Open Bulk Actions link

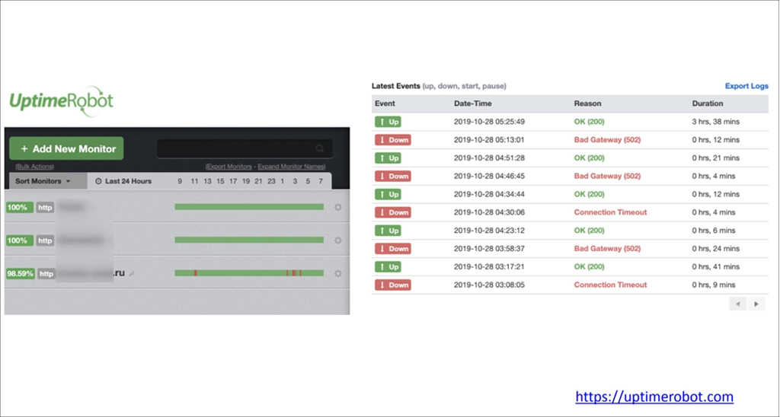(x=34, y=167)
